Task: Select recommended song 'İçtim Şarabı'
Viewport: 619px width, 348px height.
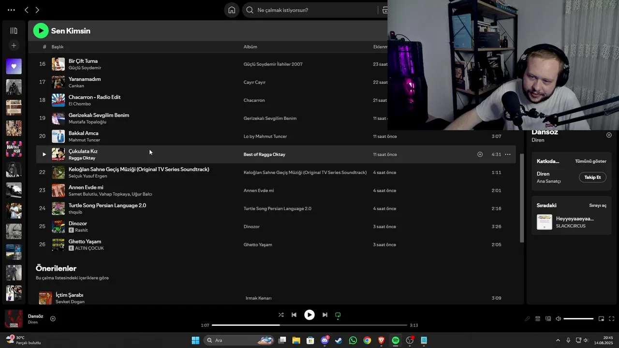Action: point(70,295)
